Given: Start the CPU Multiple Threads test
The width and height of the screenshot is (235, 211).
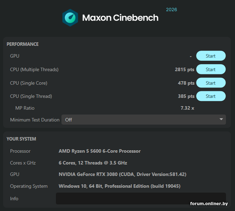Looking at the screenshot, I should click(211, 69).
